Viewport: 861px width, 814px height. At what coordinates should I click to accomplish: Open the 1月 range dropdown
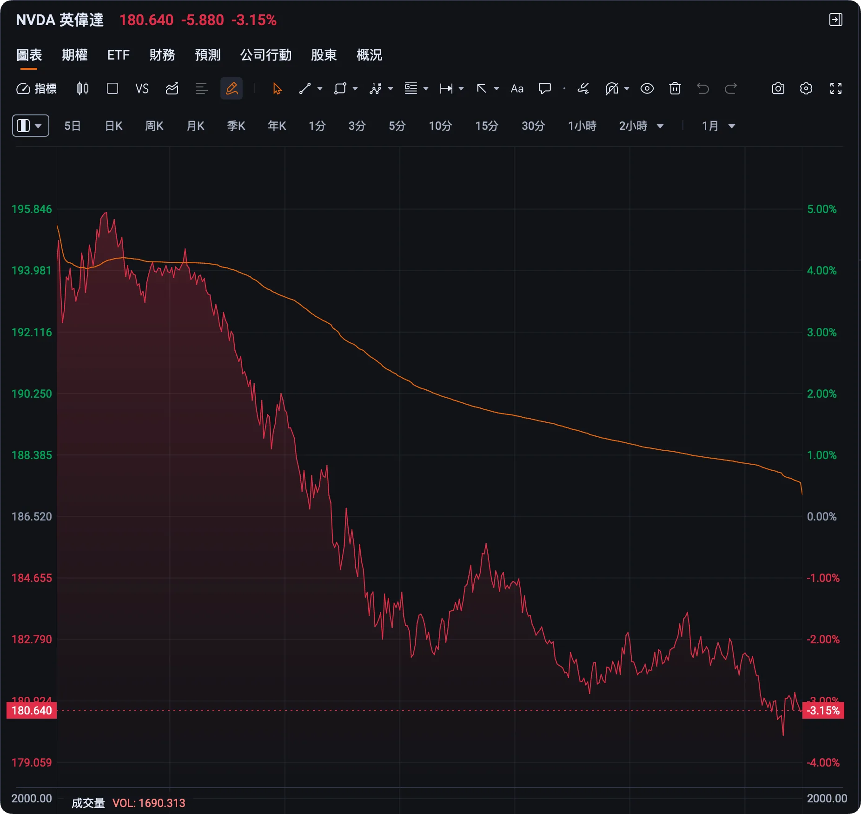coord(718,126)
